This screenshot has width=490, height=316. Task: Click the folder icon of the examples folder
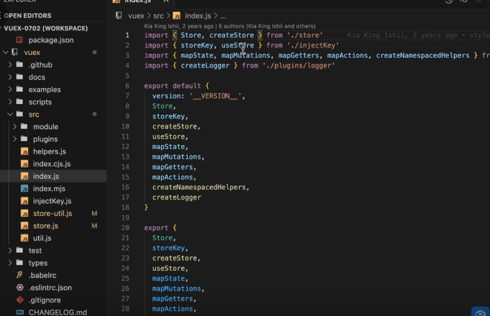(20, 89)
